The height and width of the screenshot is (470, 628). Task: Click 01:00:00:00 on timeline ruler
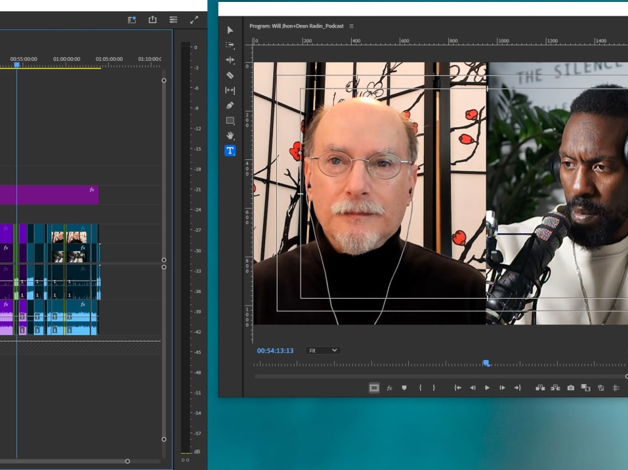pos(67,59)
